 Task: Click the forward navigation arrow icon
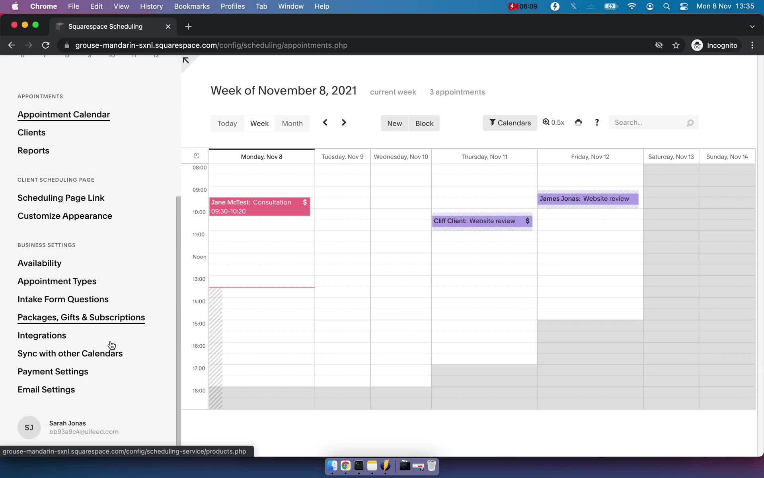343,122
